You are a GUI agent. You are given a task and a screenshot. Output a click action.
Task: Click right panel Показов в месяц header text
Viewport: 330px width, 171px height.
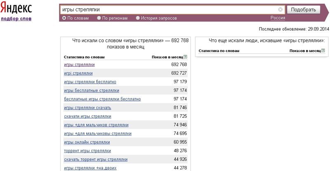305,51
